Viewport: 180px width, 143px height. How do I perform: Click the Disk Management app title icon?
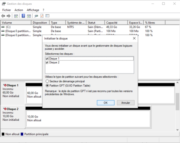4,4
